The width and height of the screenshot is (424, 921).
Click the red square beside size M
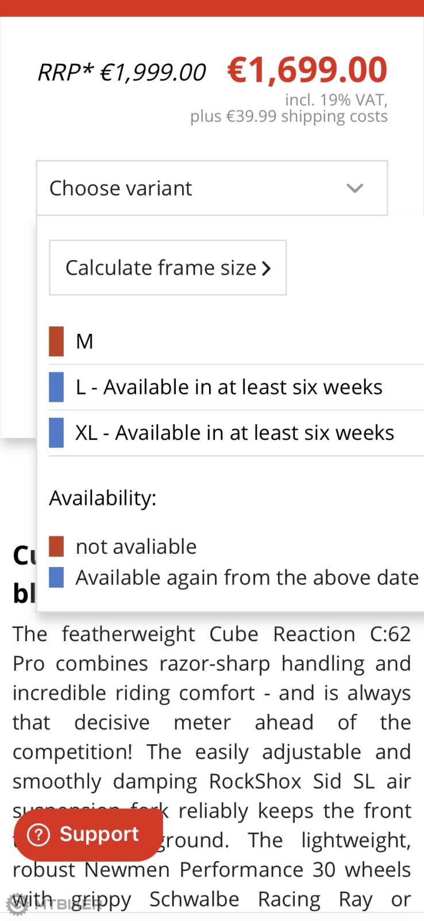(56, 341)
